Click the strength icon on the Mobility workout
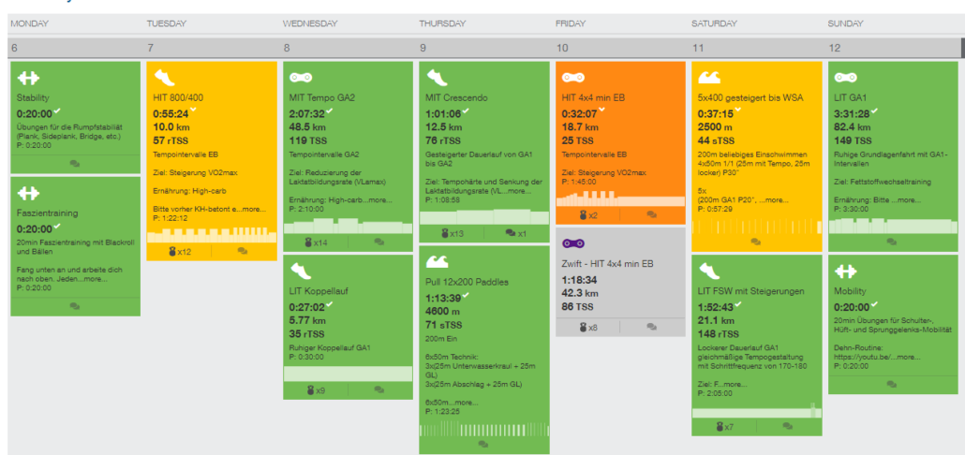This screenshot has width=965, height=455. (846, 271)
